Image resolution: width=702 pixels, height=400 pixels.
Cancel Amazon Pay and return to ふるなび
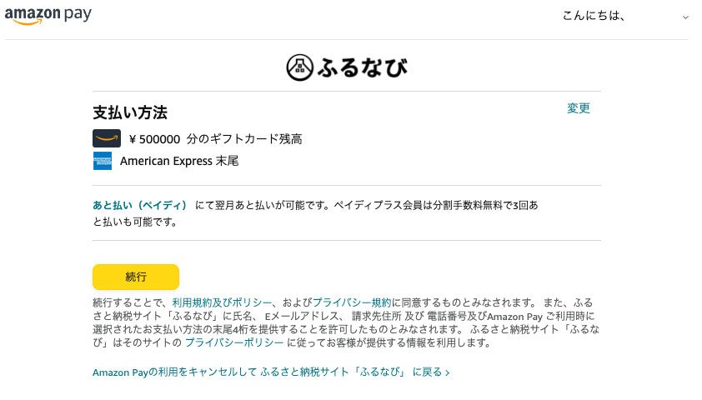[x=267, y=372]
